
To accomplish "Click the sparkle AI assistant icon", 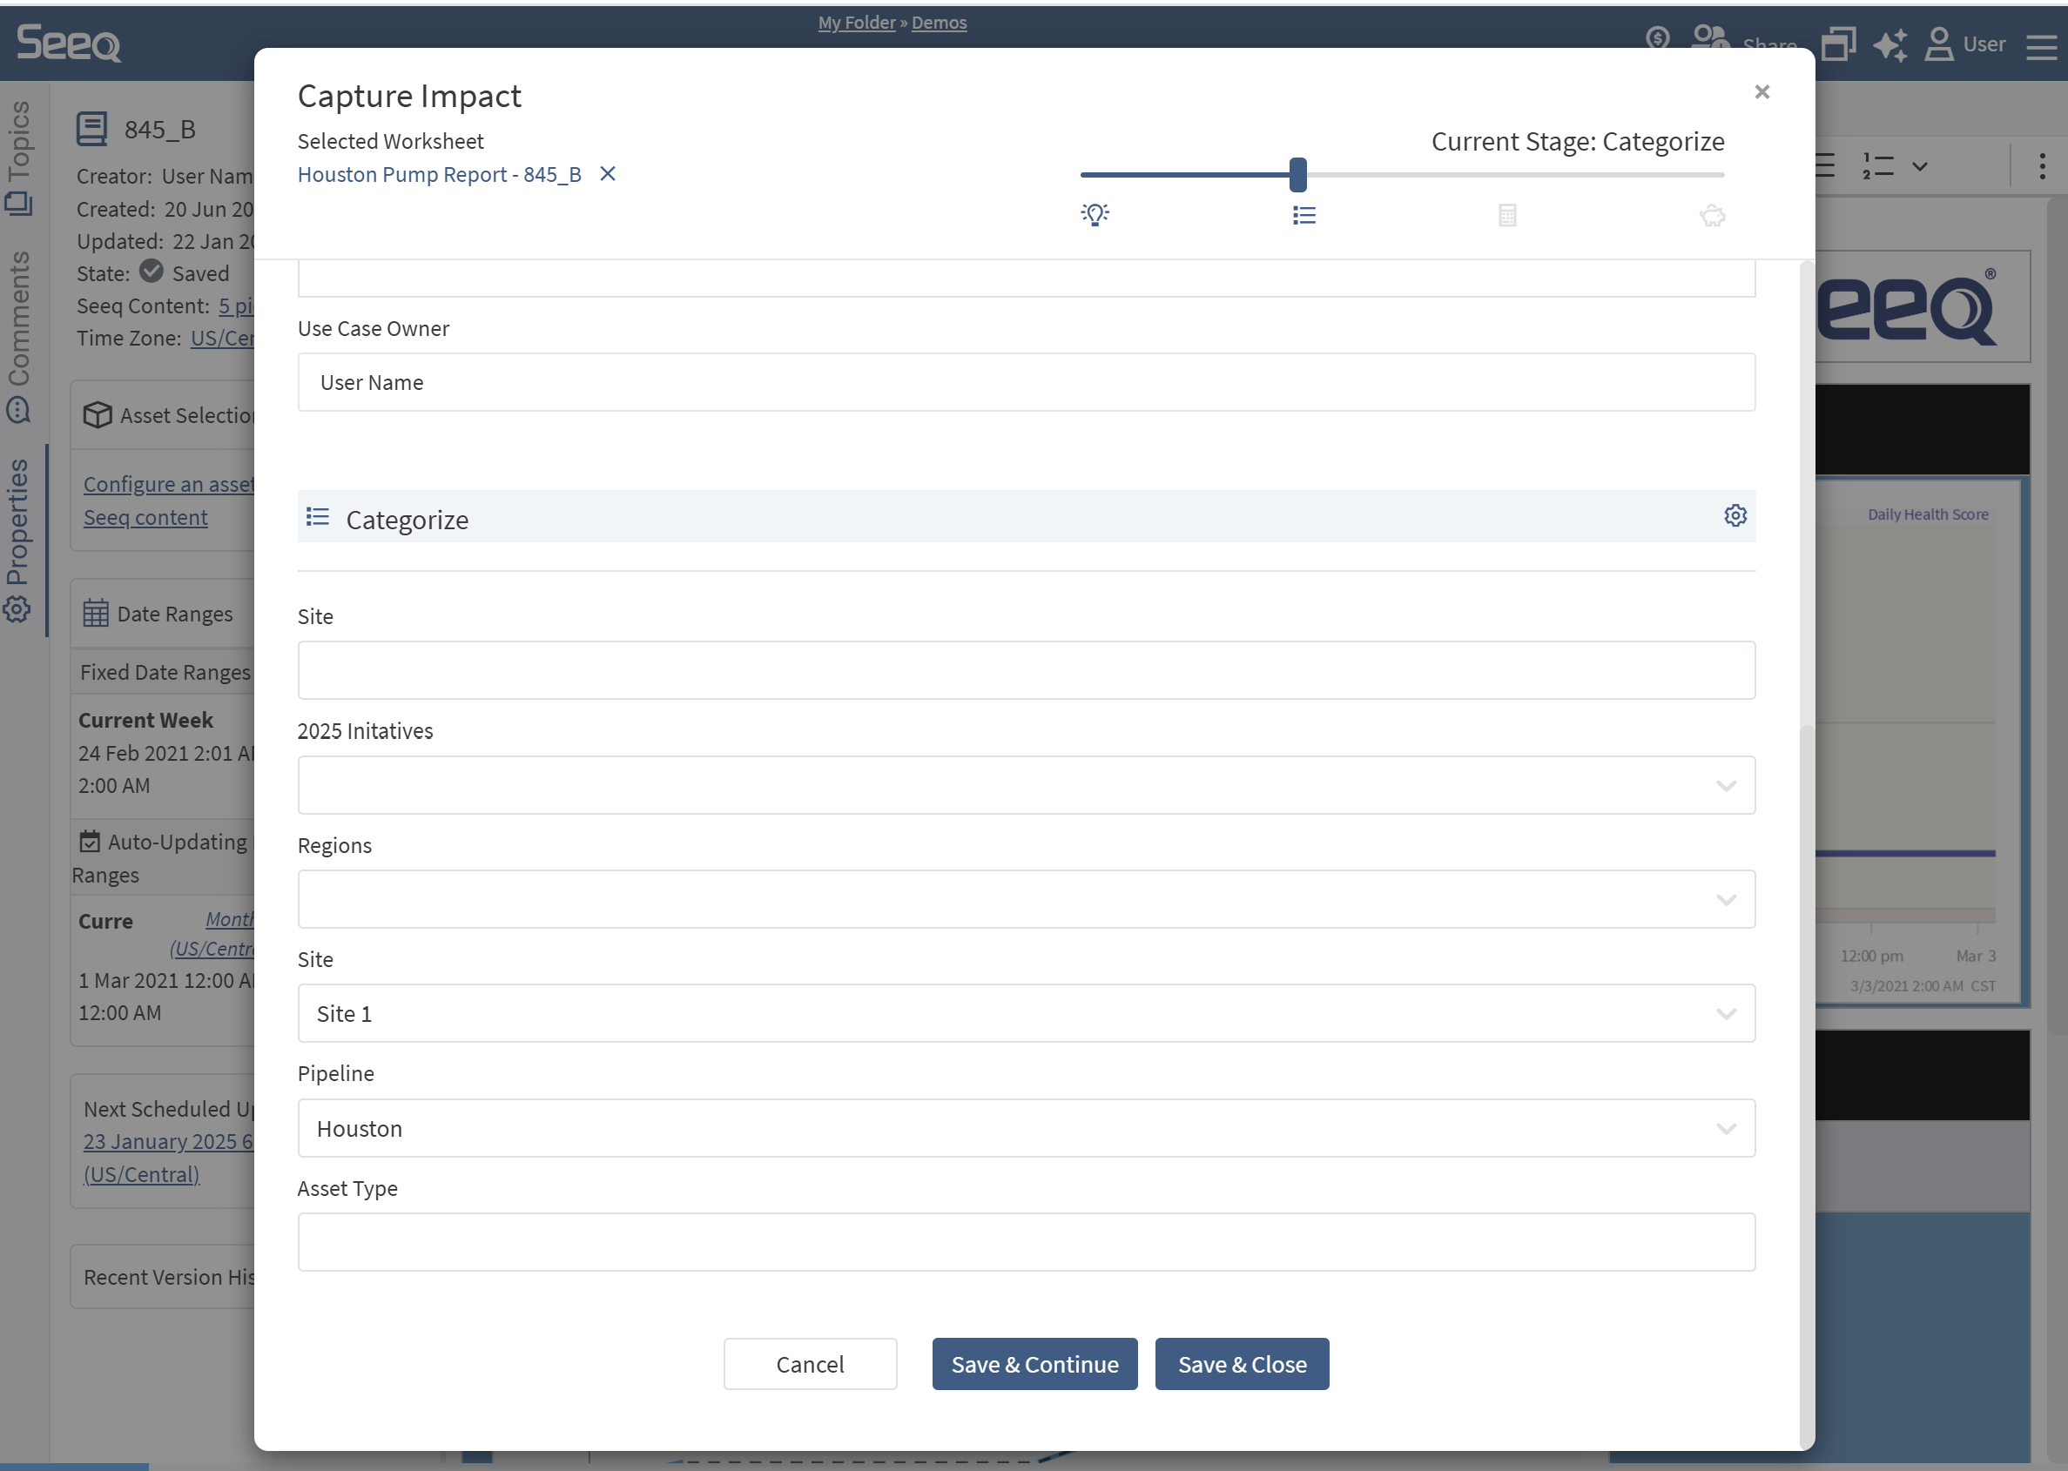I will click(1889, 44).
